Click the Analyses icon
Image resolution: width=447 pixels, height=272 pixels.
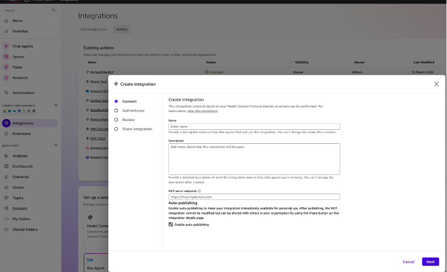[6, 156]
